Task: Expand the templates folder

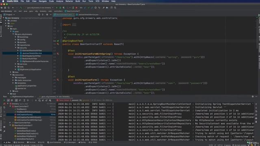Action: click(x=13, y=83)
